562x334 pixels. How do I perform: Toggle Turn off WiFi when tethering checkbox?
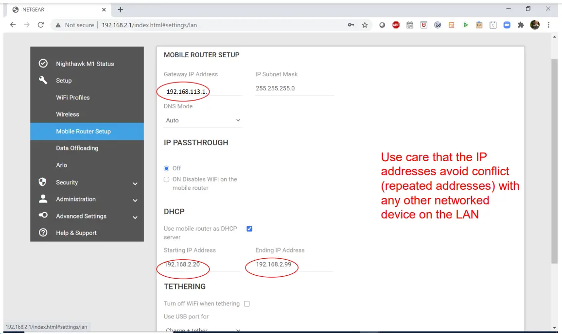point(247,303)
